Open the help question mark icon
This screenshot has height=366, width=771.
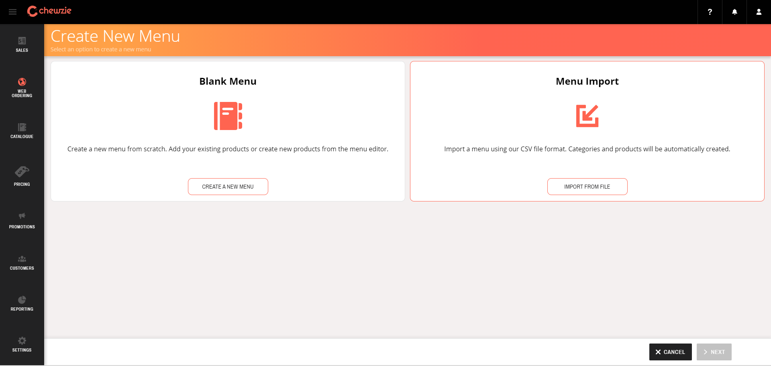point(710,12)
